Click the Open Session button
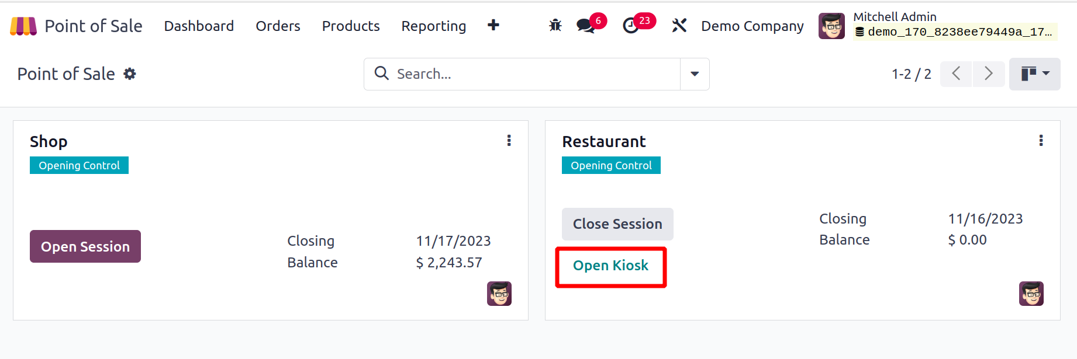 tap(85, 246)
